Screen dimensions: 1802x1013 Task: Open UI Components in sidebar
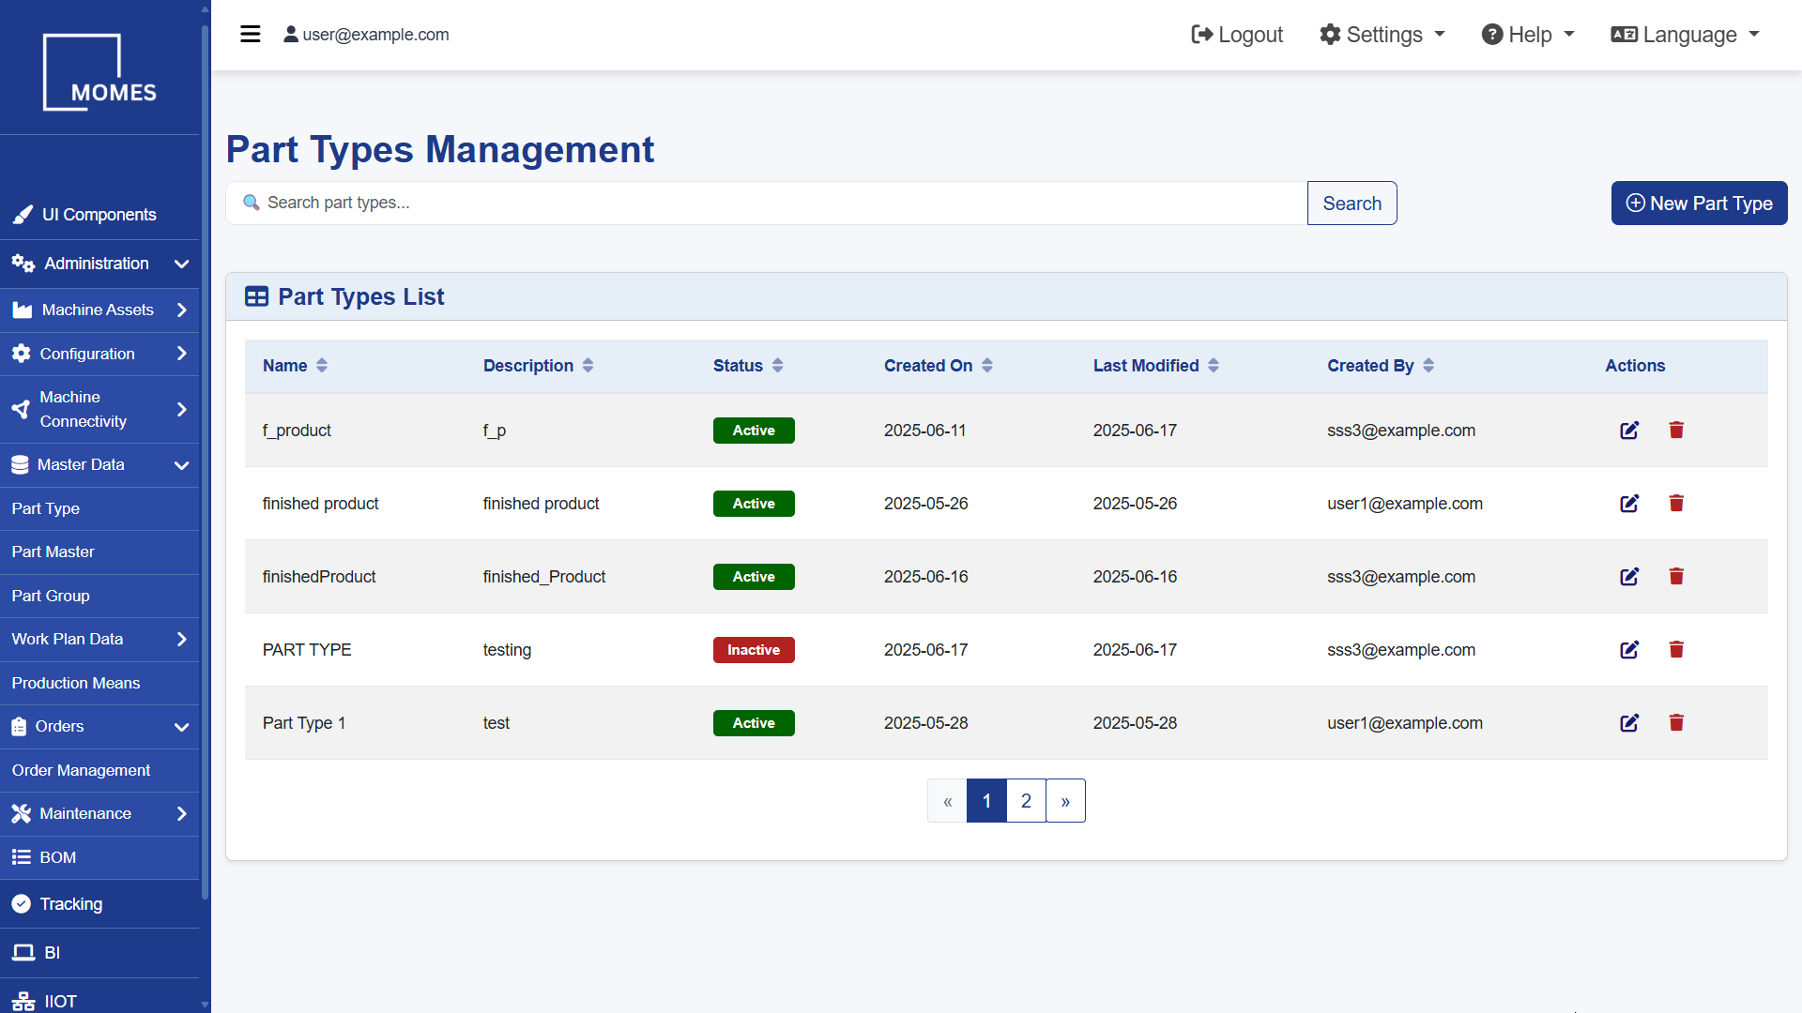99,215
